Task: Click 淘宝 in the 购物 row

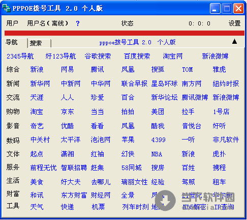Action: click(x=37, y=112)
